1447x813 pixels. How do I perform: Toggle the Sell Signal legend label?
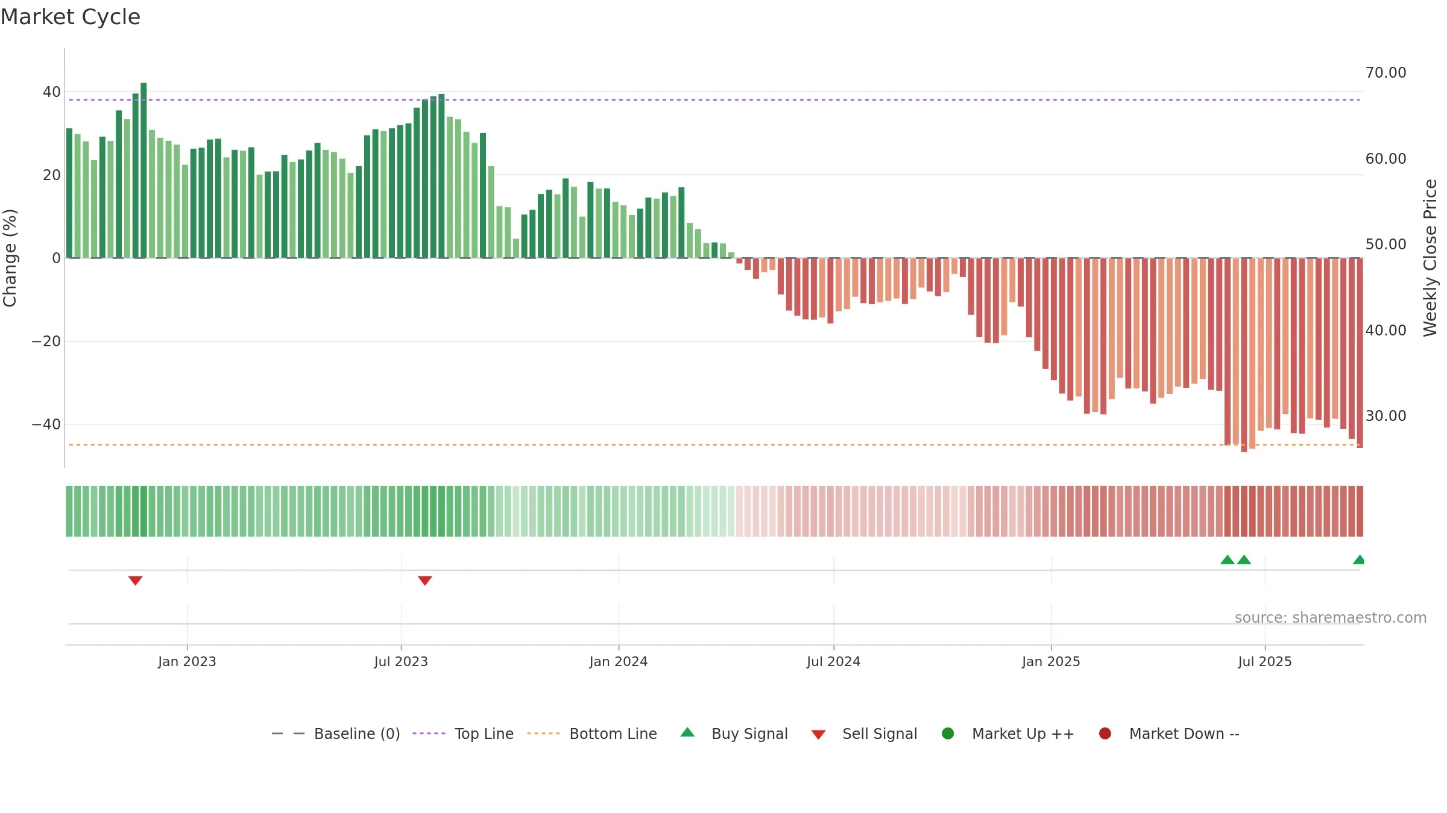pos(880,734)
